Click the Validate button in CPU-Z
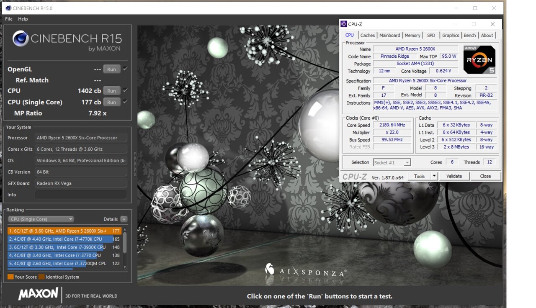536x308 pixels. (x=454, y=176)
